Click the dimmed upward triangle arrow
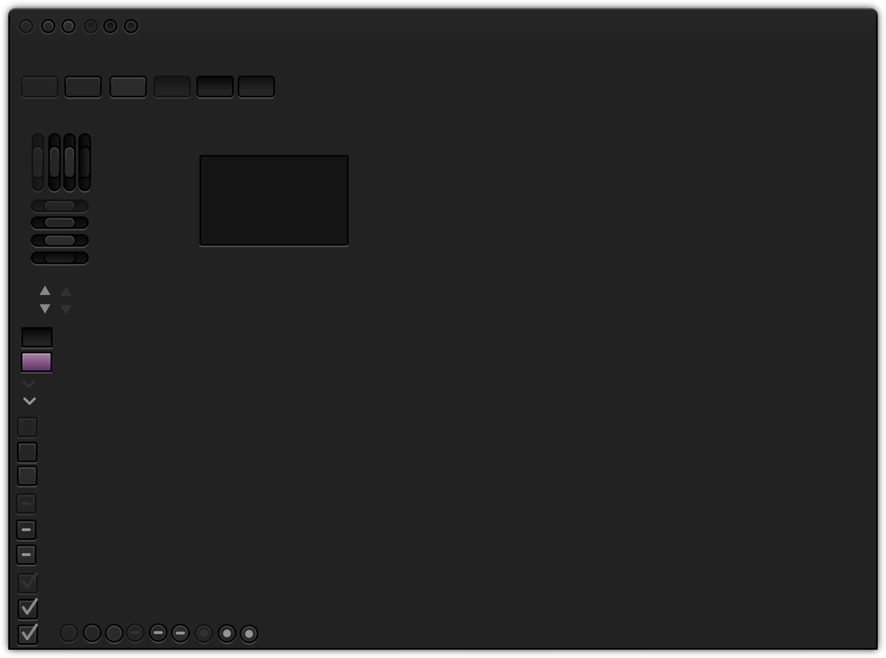 [66, 292]
